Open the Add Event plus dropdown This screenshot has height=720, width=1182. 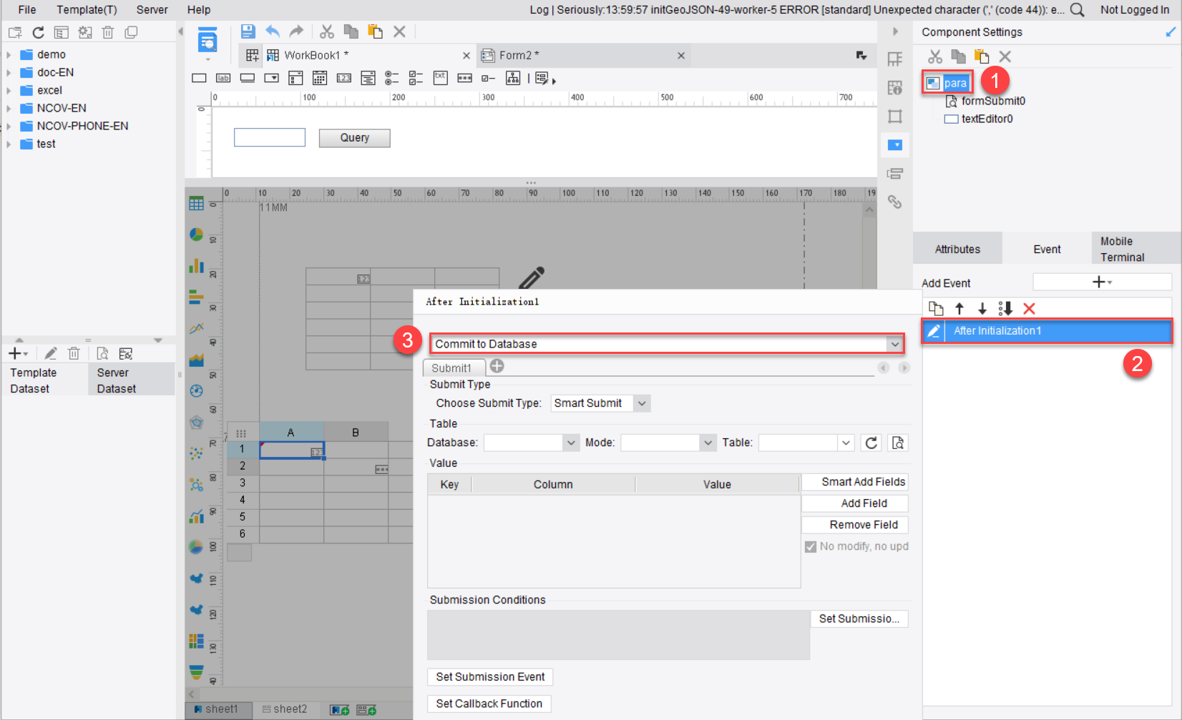[x=1102, y=282]
